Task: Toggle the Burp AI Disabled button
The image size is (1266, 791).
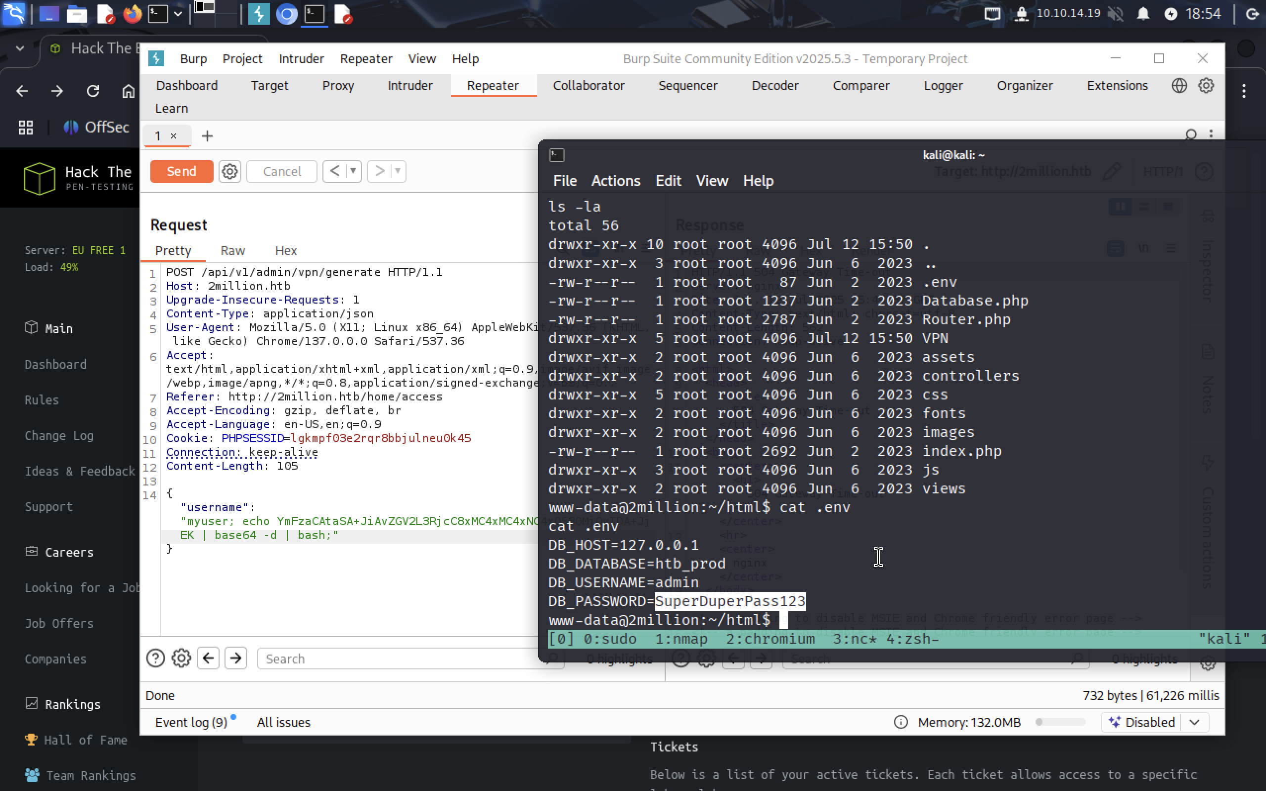Action: 1141,722
